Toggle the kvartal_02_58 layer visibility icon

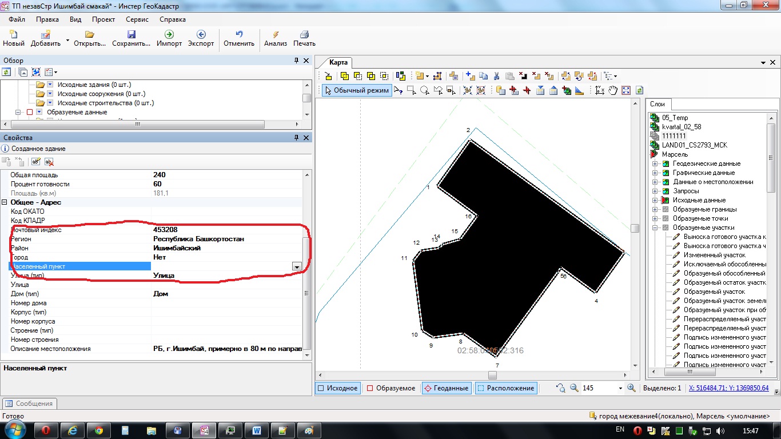click(655, 127)
